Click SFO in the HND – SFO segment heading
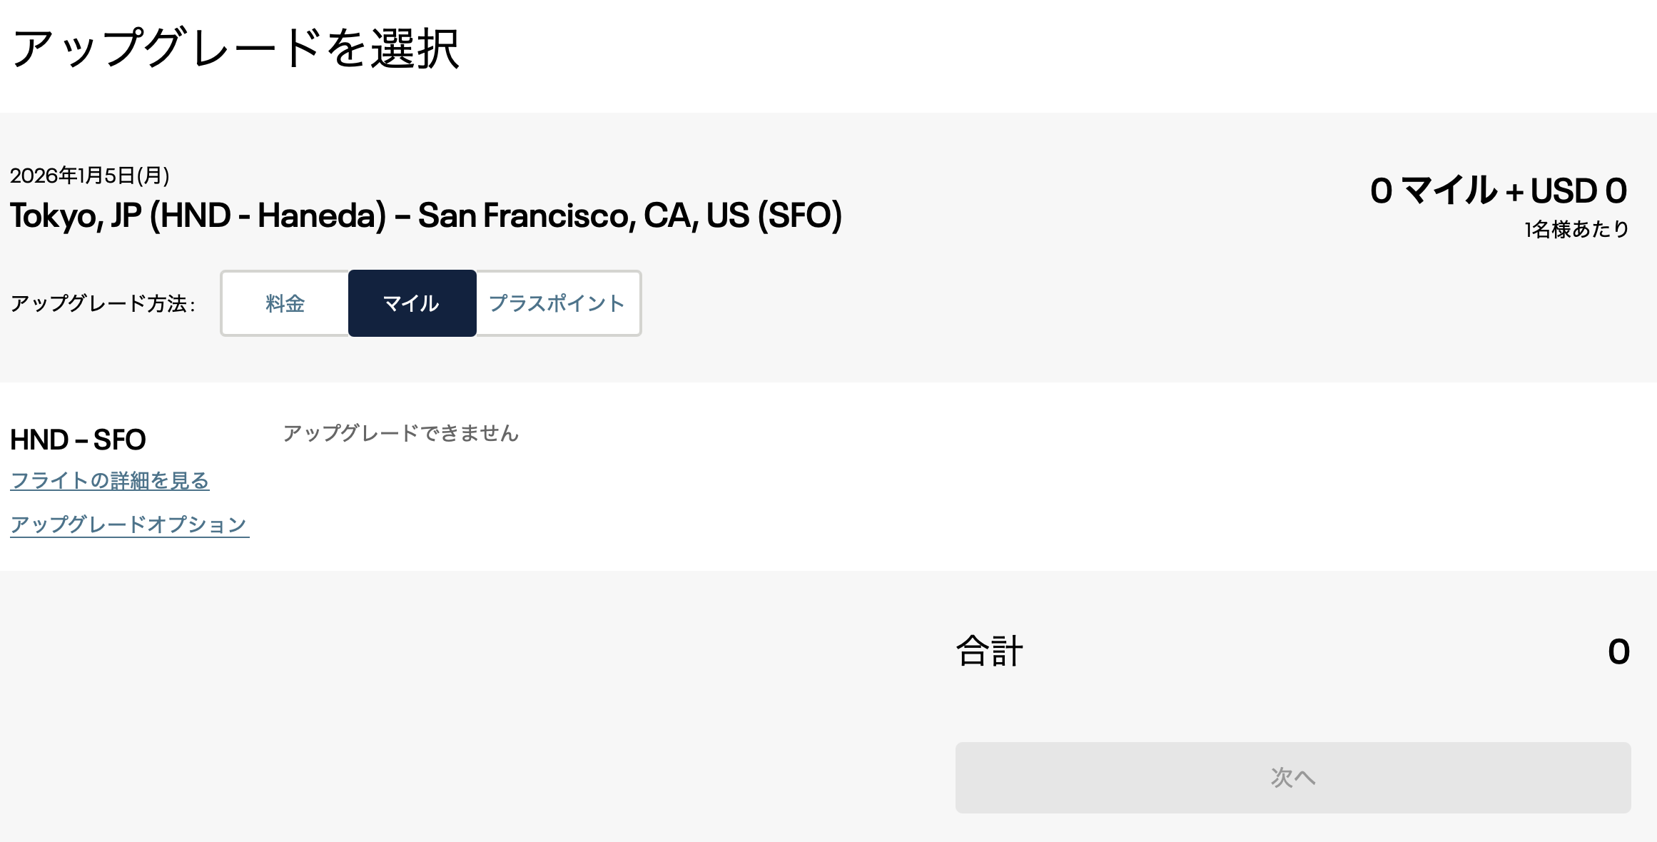1657x842 pixels. click(120, 440)
